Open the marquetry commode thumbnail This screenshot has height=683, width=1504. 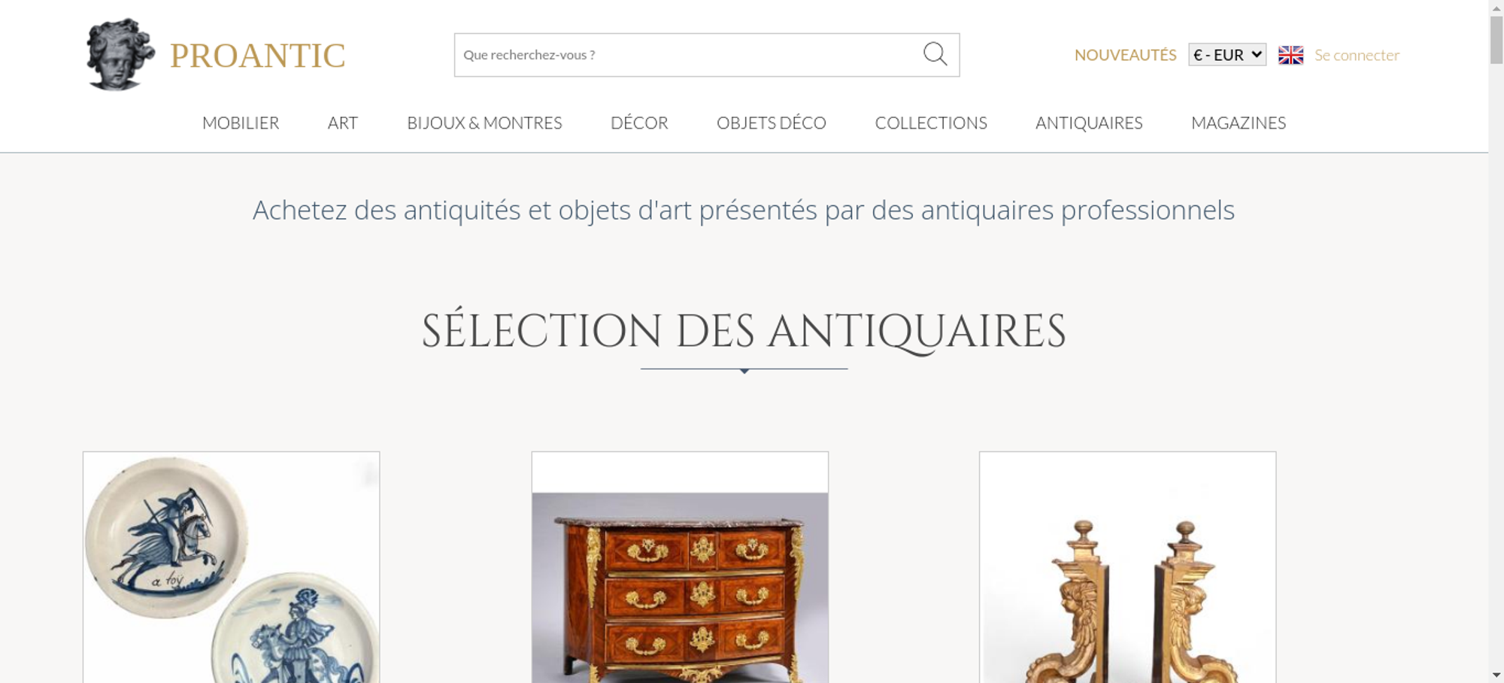(x=680, y=567)
